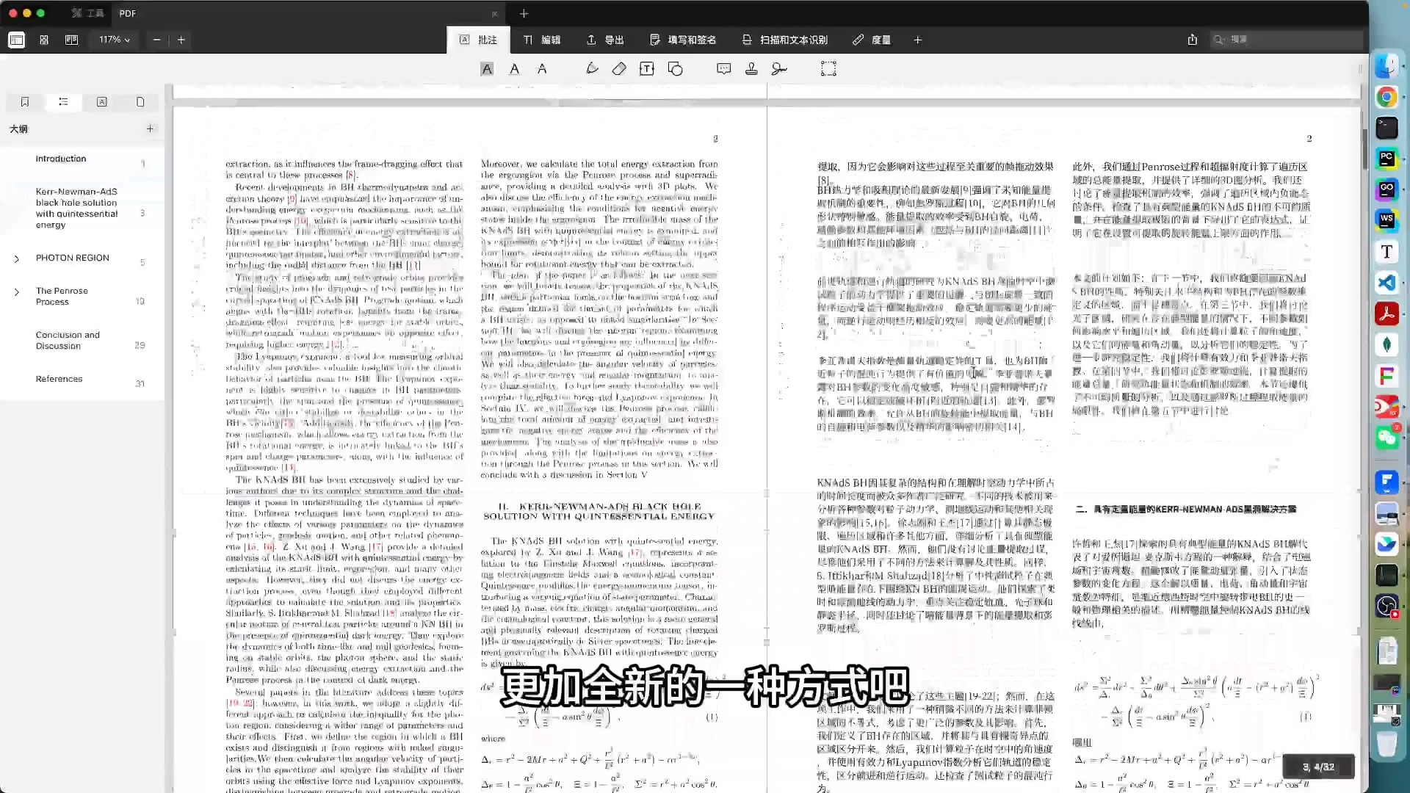Open the bookmarks panel in sidebar
Viewport: 1410px width, 793px height.
[x=26, y=102]
